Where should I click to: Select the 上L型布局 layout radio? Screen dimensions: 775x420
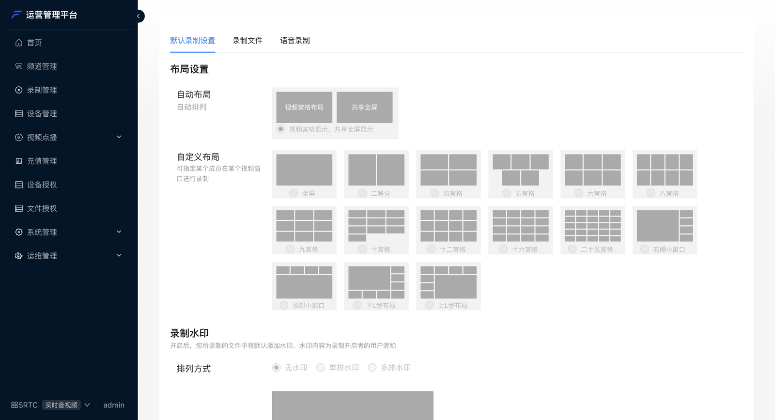(x=429, y=305)
